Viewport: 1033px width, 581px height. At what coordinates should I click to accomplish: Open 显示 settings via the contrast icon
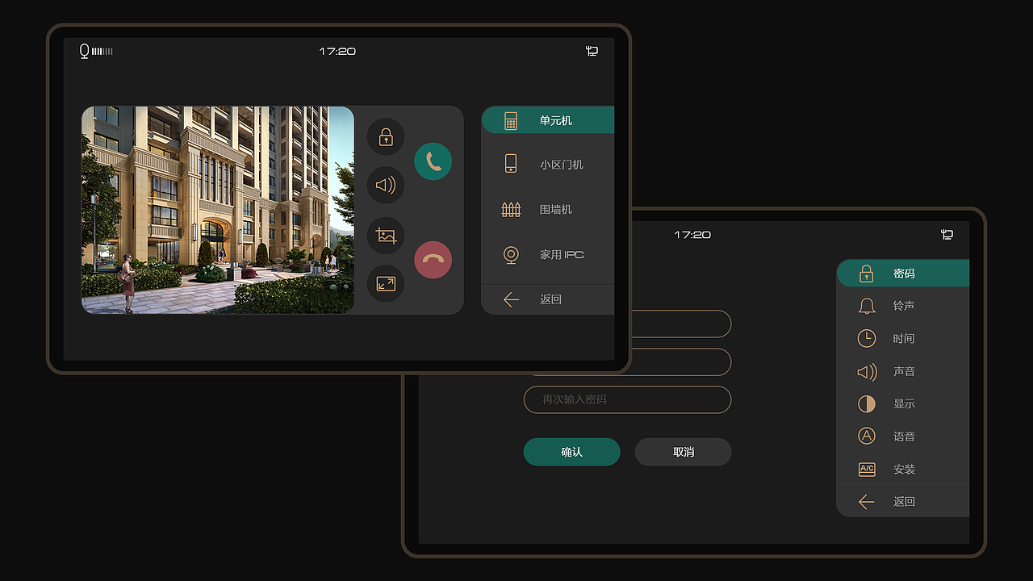(x=866, y=403)
